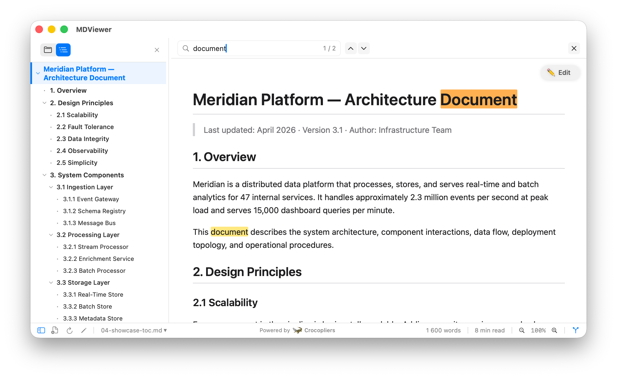
Task: Go to previous search match
Action: [351, 48]
